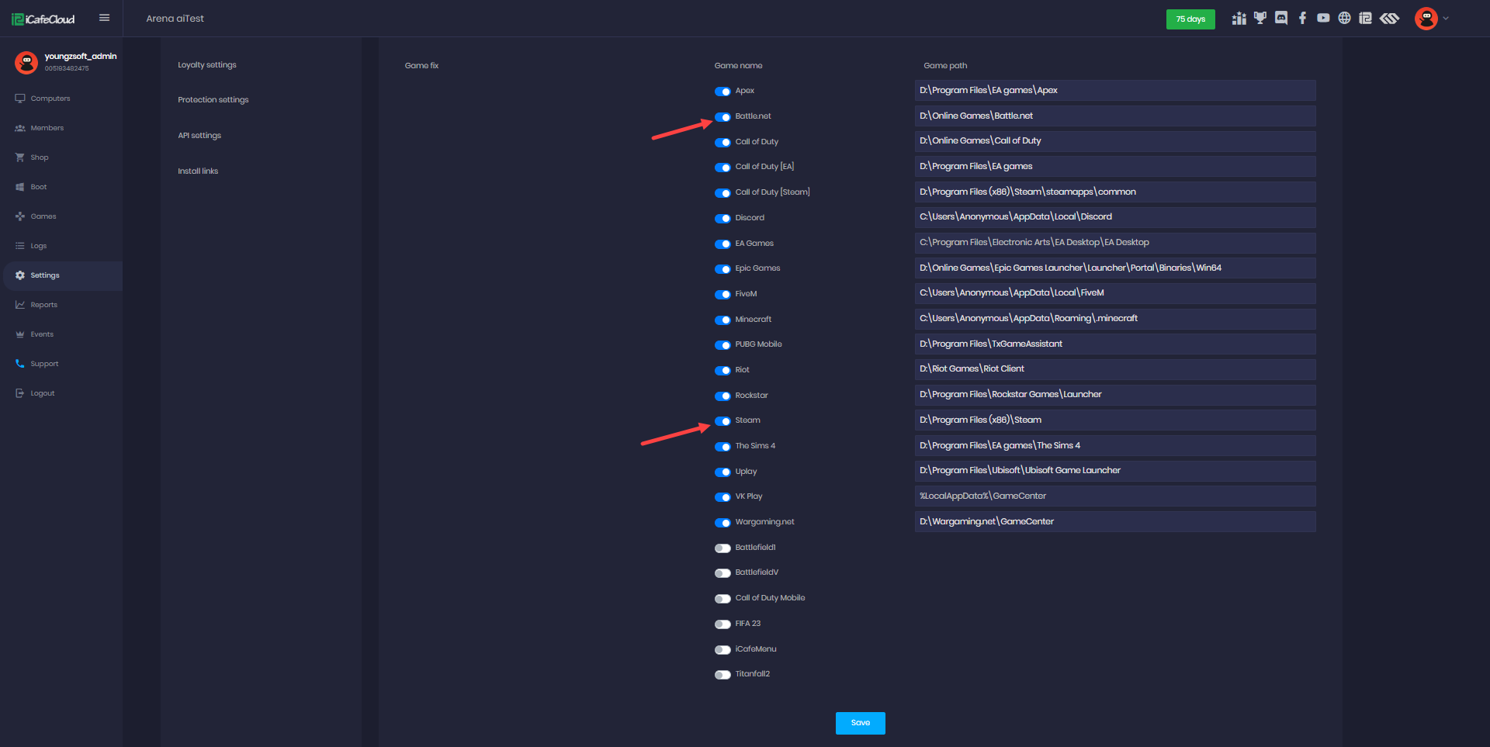The image size is (1490, 747).
Task: Click the Support phone icon in sidebar
Action: [20, 364]
